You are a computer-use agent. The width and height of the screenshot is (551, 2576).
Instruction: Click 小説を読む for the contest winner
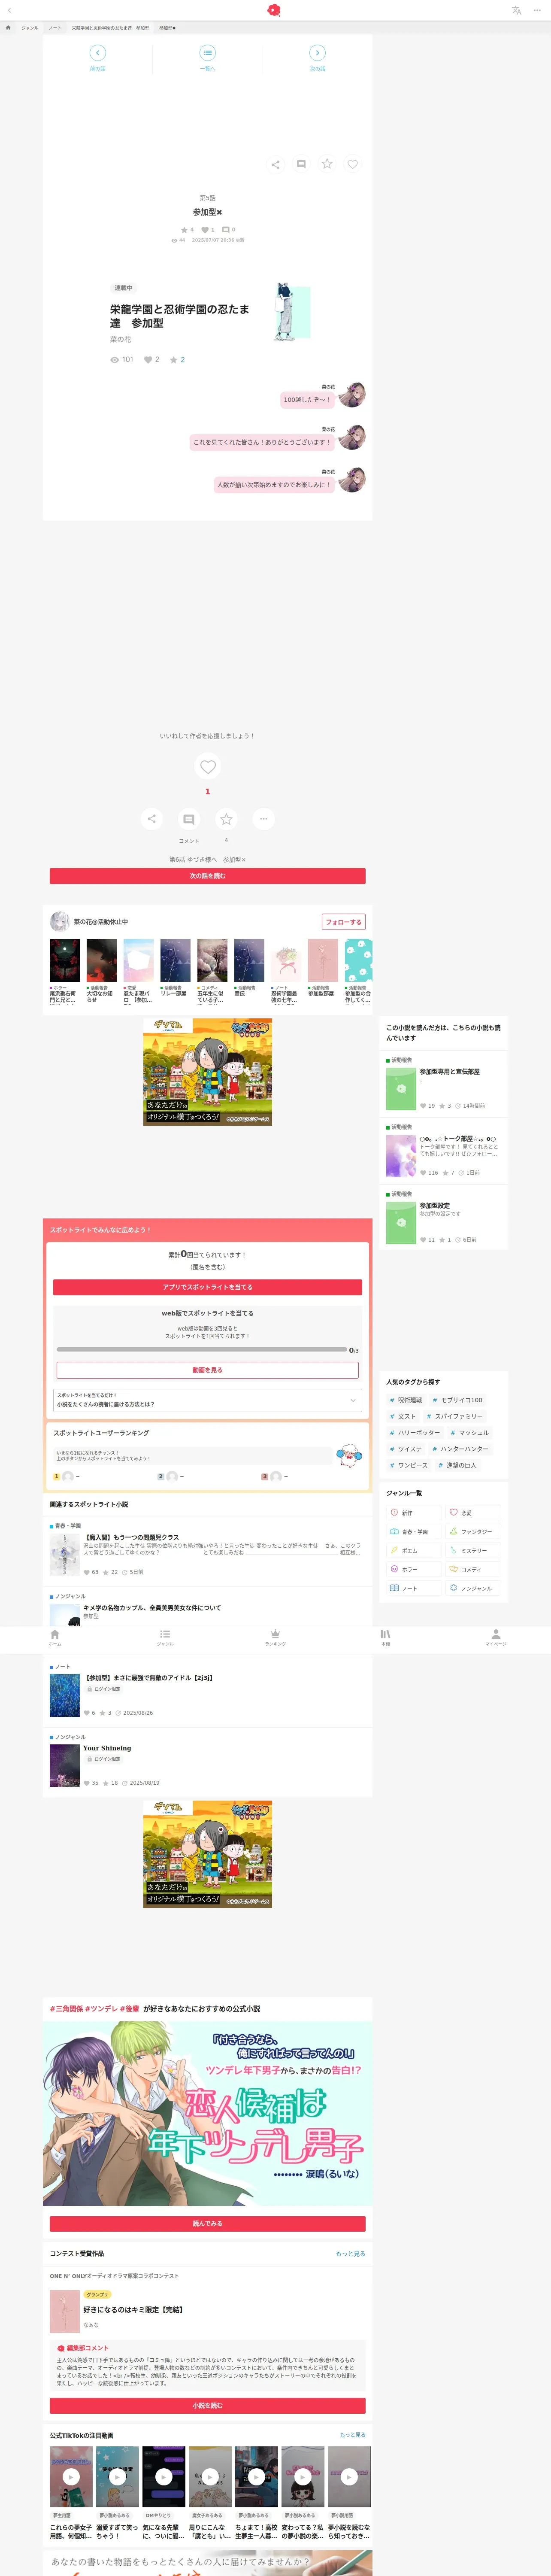(207, 2405)
